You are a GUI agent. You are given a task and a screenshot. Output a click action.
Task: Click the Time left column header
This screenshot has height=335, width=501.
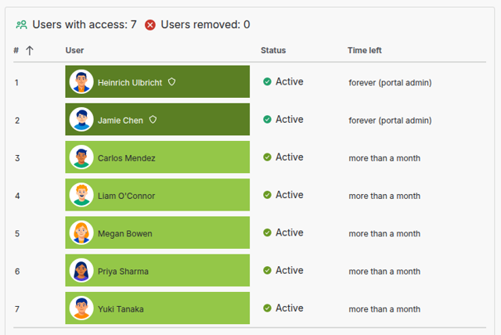[365, 51]
